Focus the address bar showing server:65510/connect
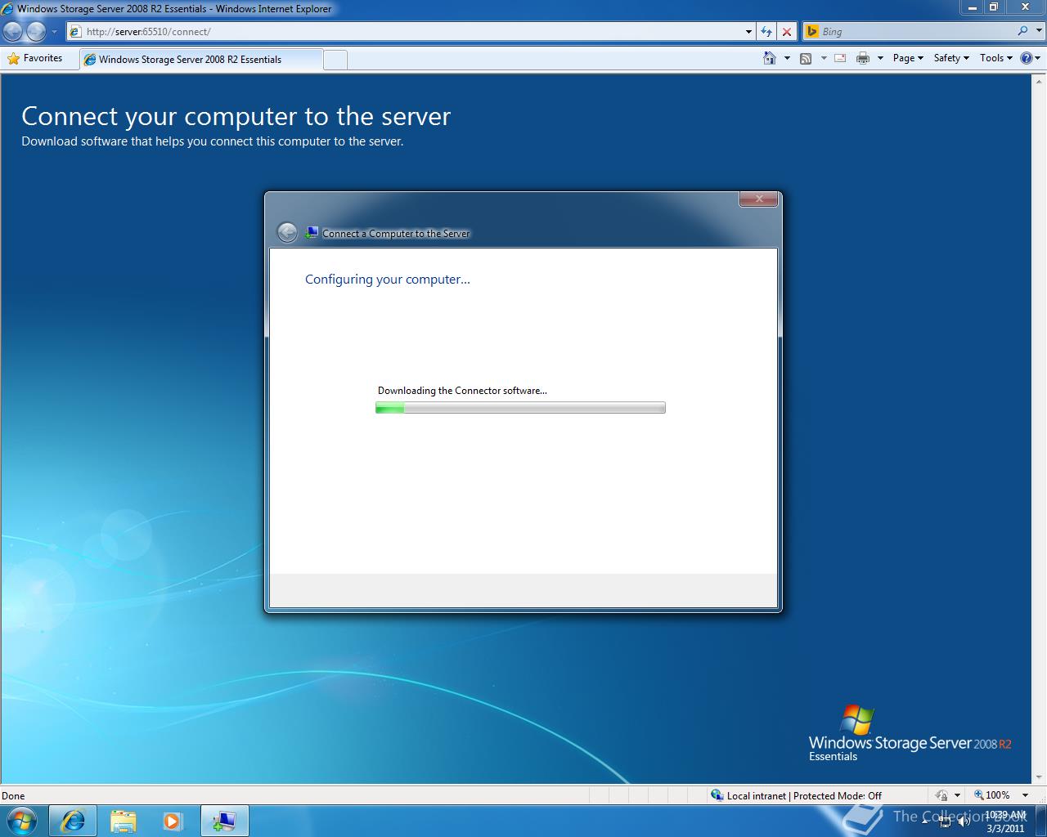Image resolution: width=1047 pixels, height=837 pixels. (405, 32)
